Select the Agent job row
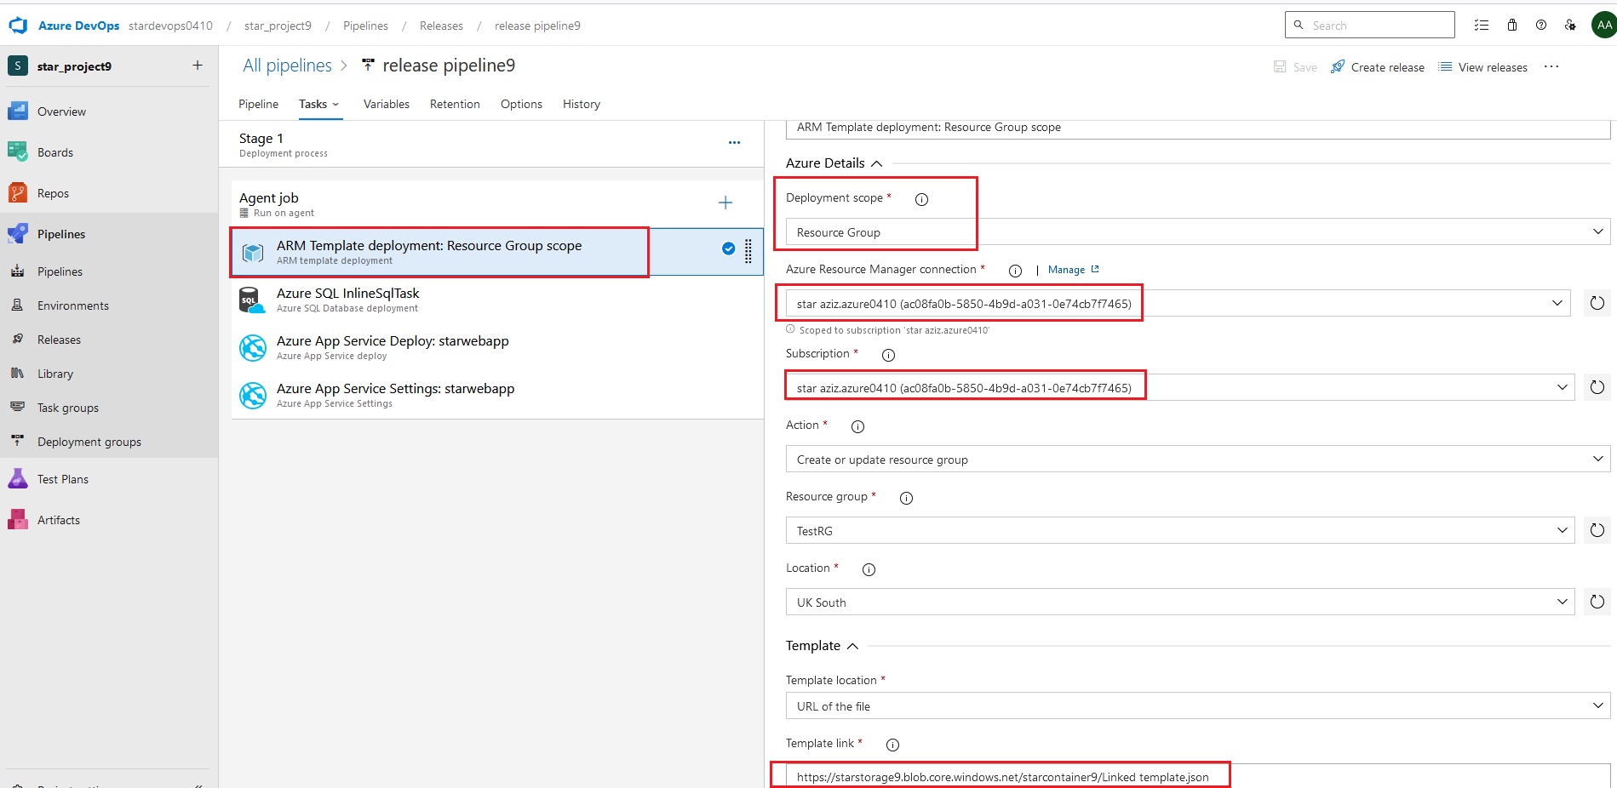1617x788 pixels. tap(497, 203)
